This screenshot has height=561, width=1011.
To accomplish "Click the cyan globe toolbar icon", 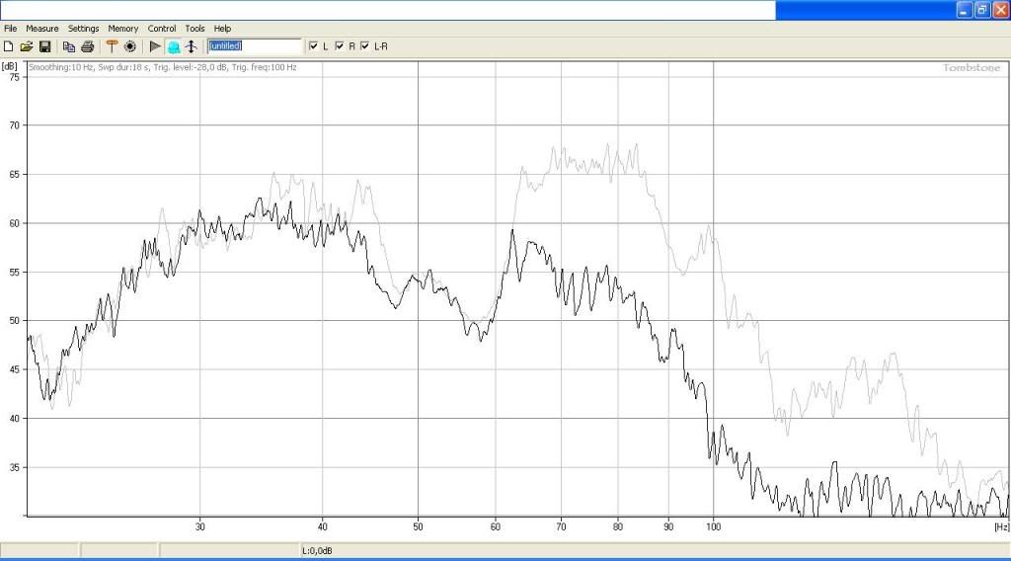I will coord(173,46).
